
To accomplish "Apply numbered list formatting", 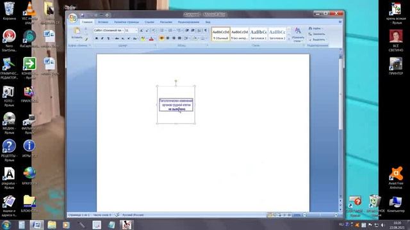I will click(x=170, y=31).
